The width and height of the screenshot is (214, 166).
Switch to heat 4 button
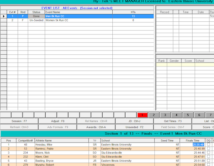click(176, 115)
